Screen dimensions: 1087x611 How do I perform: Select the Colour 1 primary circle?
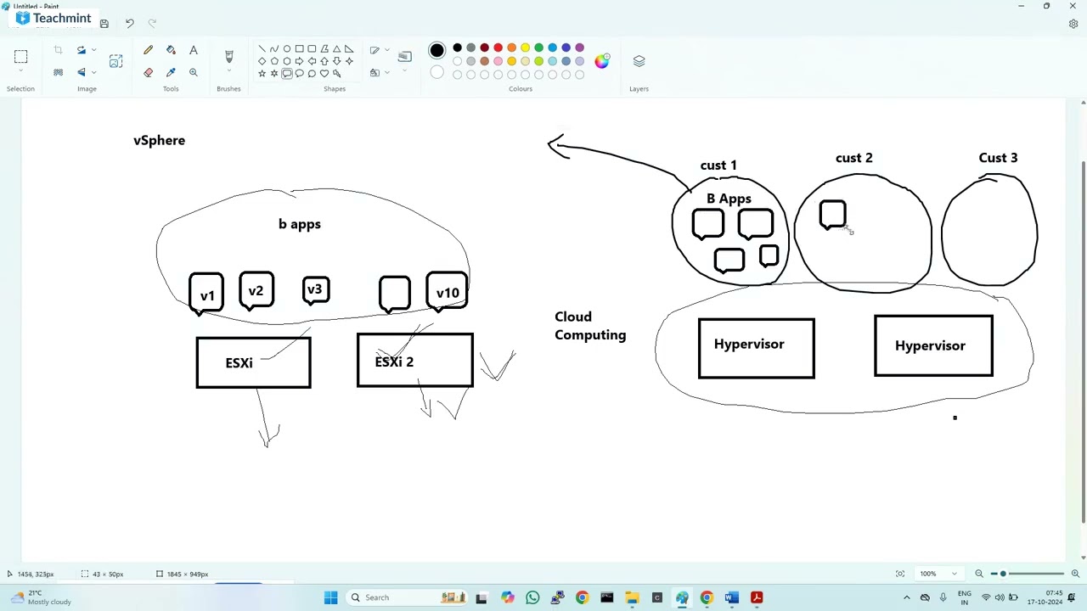pos(436,51)
